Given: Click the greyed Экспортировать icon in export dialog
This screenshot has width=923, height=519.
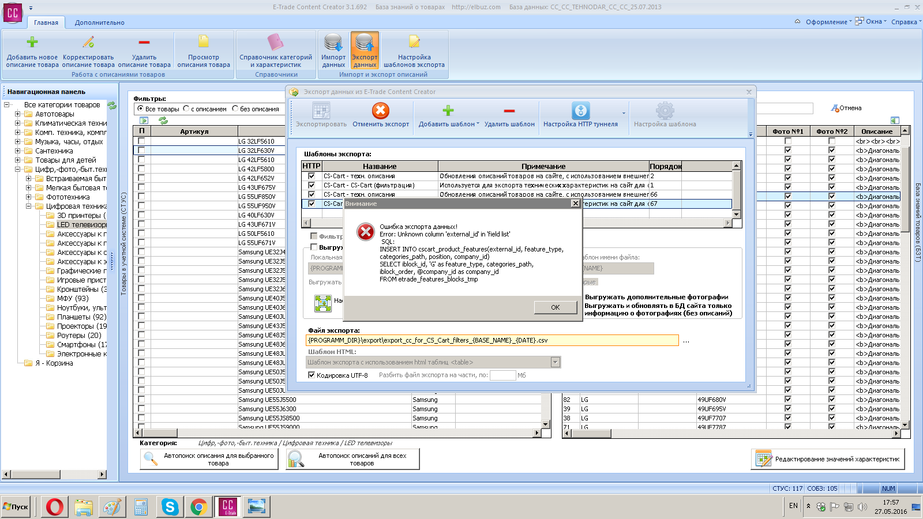Looking at the screenshot, I should tap(321, 111).
